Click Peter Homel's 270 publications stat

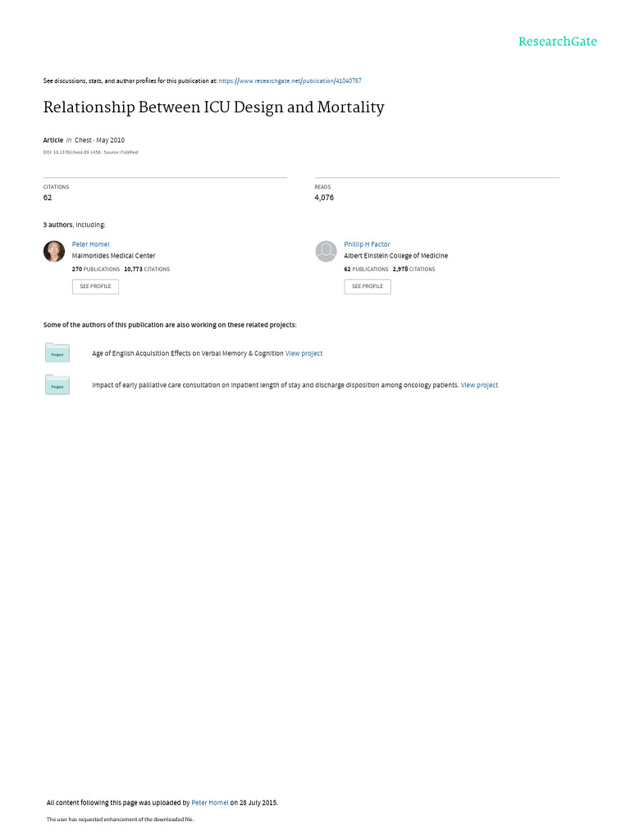95,269
